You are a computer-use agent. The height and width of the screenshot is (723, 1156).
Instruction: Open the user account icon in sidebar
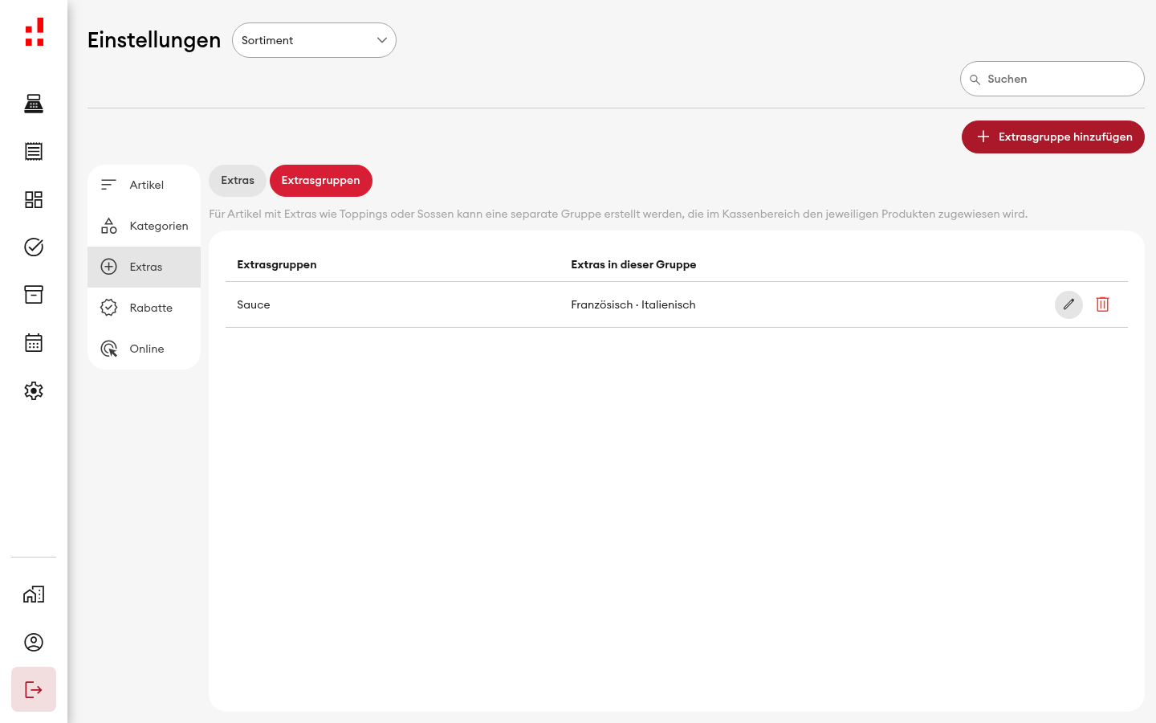(34, 642)
